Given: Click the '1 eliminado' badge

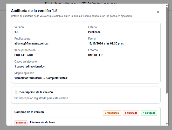Looking at the screenshot, I should click(x=131, y=113).
